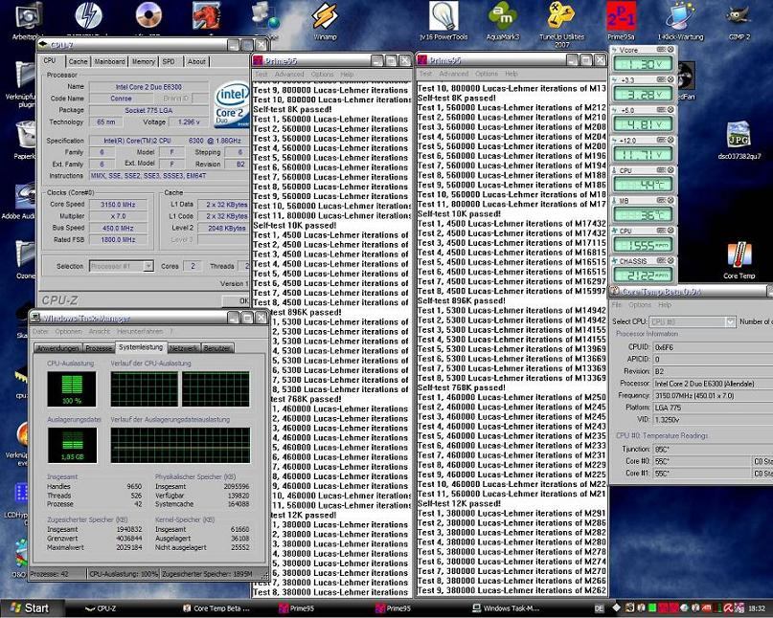Open Datei menu in Task Manager
The height and width of the screenshot is (618, 773).
tap(40, 331)
